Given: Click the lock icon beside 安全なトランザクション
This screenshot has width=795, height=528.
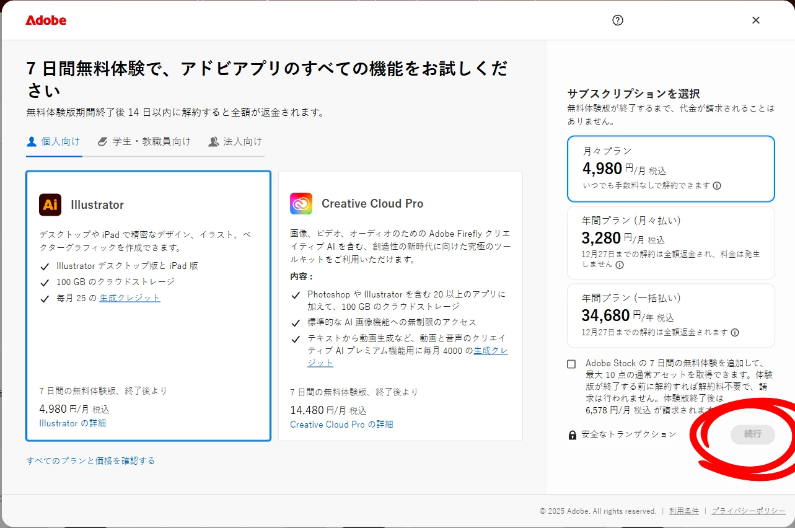Looking at the screenshot, I should click(x=572, y=435).
